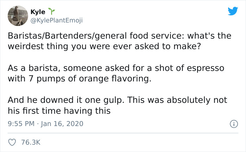Click the display name Kyle
Viewport: 246px width, 152px height.
click(38, 12)
